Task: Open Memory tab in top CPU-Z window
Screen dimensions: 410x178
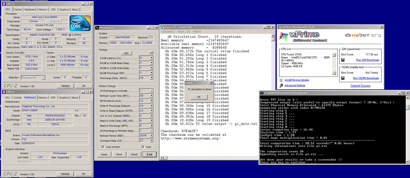Action: click(43, 10)
